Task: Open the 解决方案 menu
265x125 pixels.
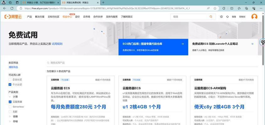Action: 40,17
